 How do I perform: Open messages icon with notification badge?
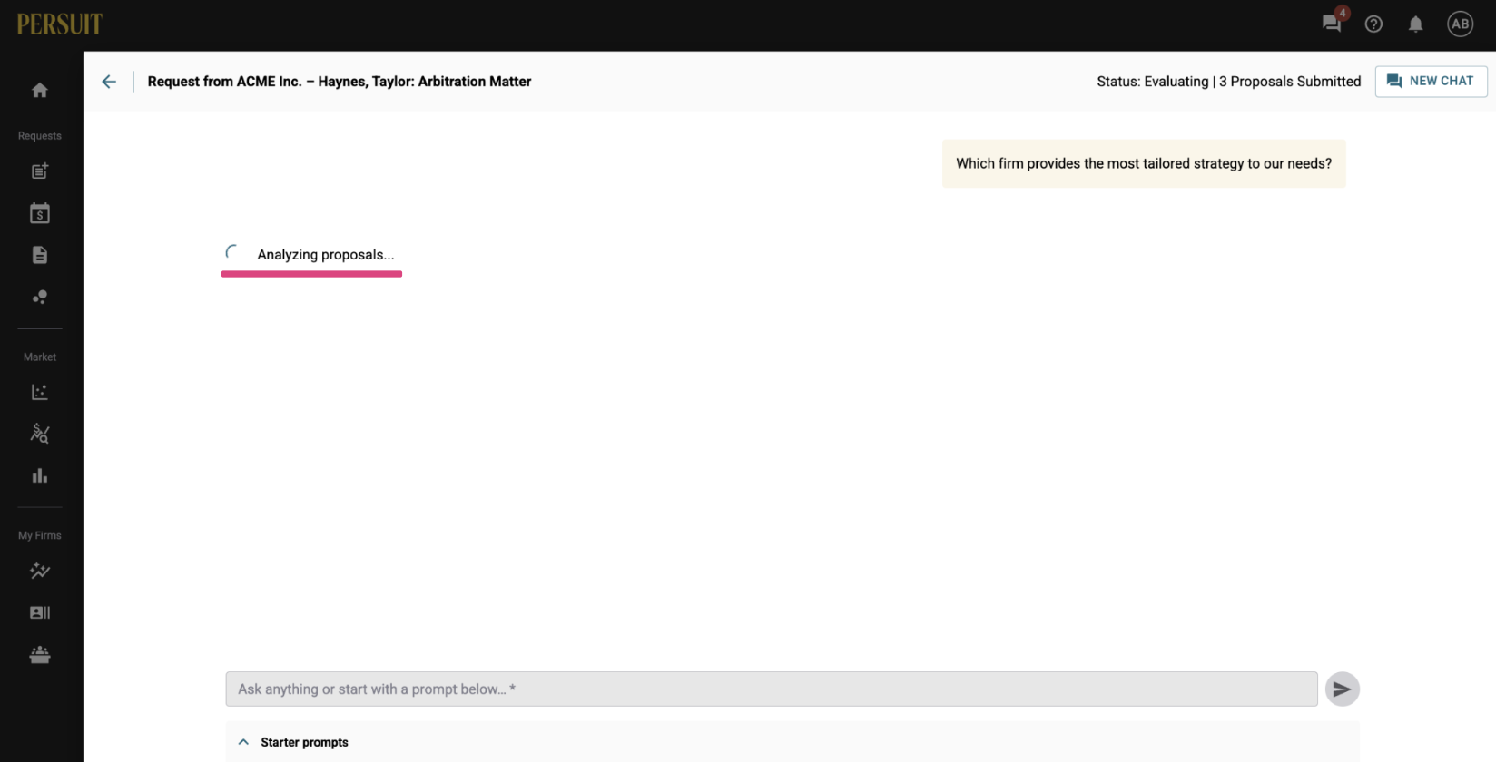(1333, 23)
